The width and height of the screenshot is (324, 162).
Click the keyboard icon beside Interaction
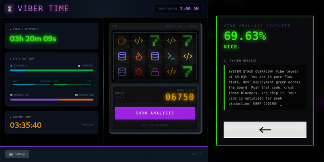click(11, 95)
